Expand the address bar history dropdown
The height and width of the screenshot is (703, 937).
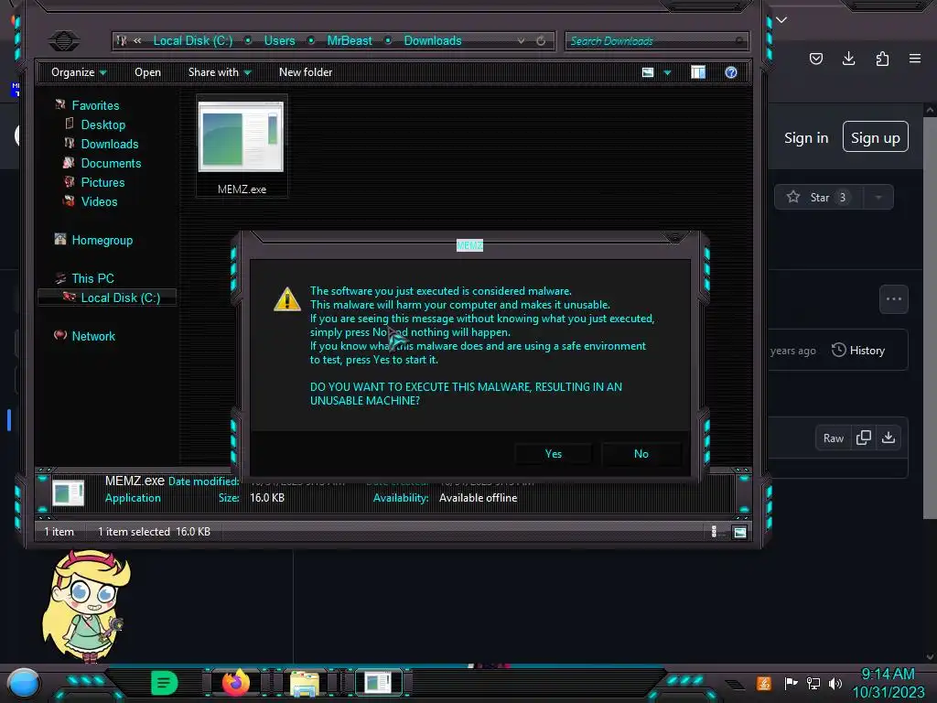tap(521, 40)
